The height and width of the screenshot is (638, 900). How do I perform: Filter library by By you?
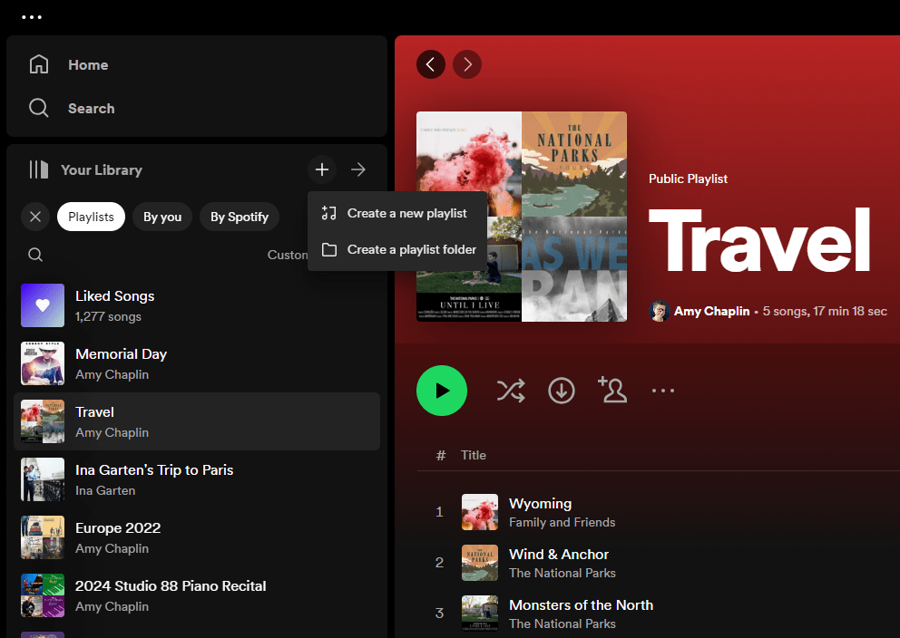pyautogui.click(x=162, y=217)
